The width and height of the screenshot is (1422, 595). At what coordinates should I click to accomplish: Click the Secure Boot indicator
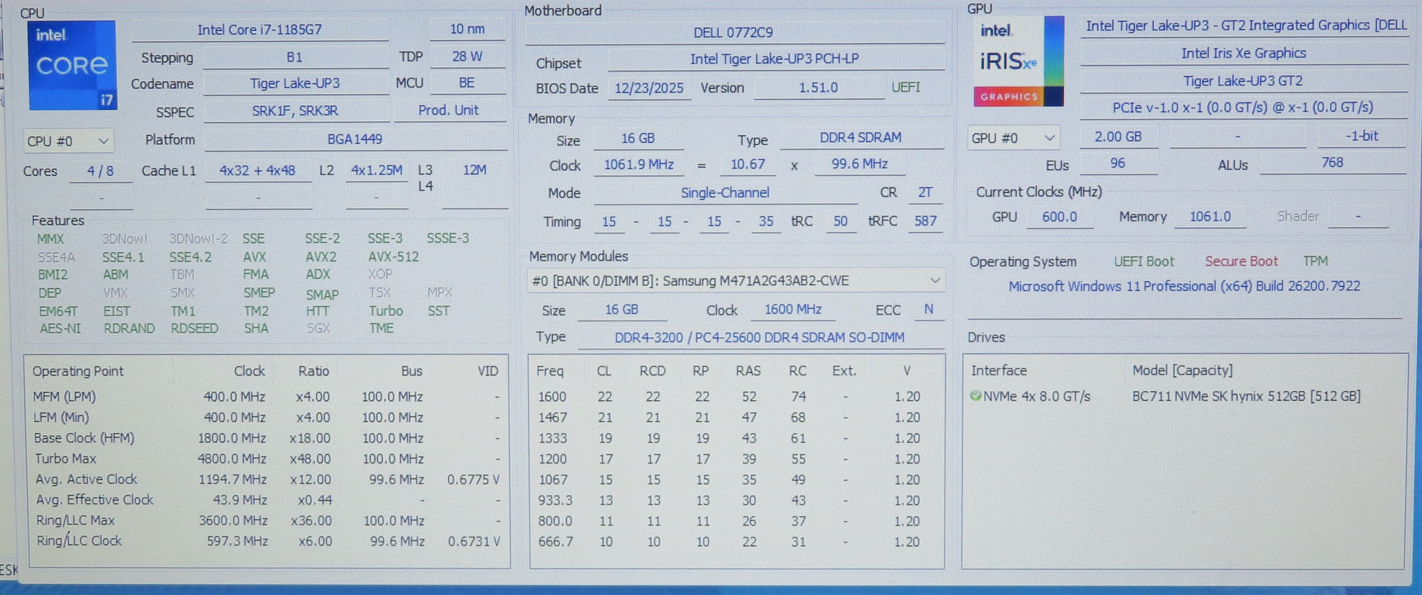point(1241,261)
